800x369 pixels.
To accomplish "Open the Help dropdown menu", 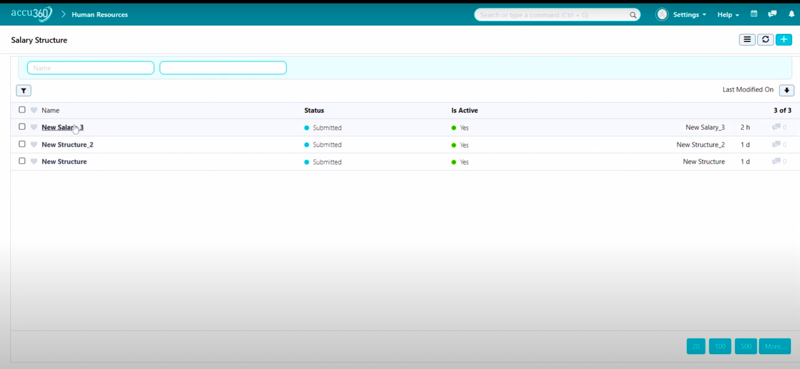I will pyautogui.click(x=728, y=15).
